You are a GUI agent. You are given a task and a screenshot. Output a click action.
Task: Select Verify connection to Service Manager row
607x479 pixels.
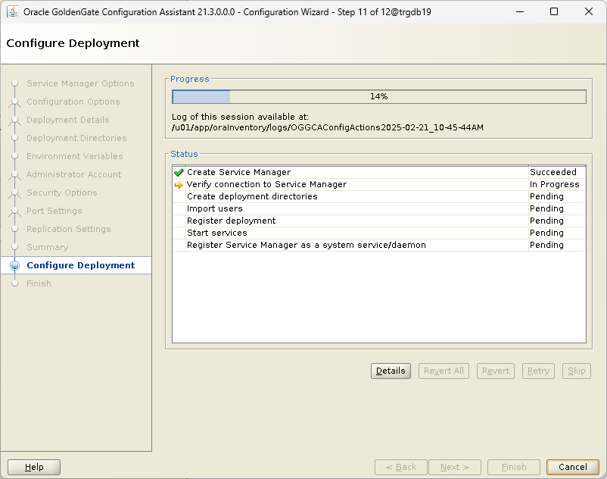coord(379,184)
